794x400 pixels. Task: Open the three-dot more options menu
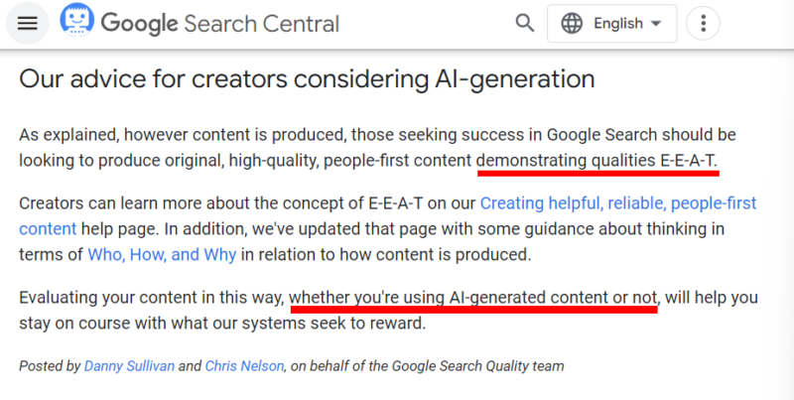point(704,24)
